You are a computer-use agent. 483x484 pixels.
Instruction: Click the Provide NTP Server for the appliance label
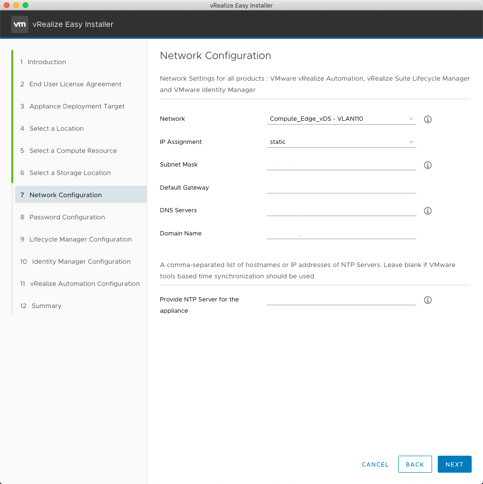click(x=200, y=305)
